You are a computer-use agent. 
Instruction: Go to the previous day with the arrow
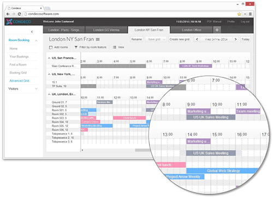pos(197,39)
